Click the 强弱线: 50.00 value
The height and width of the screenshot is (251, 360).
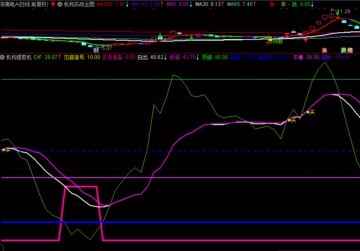coord(273,57)
